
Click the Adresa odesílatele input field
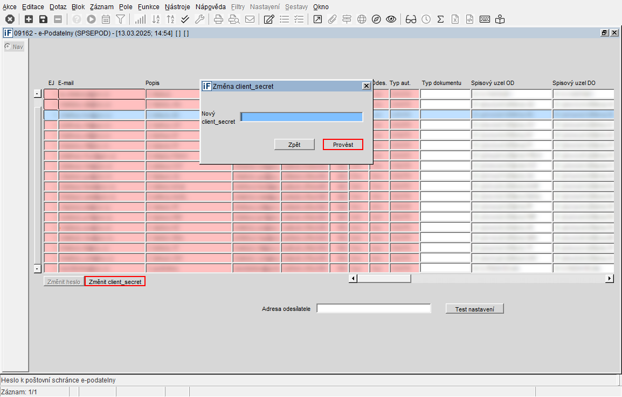click(x=374, y=308)
